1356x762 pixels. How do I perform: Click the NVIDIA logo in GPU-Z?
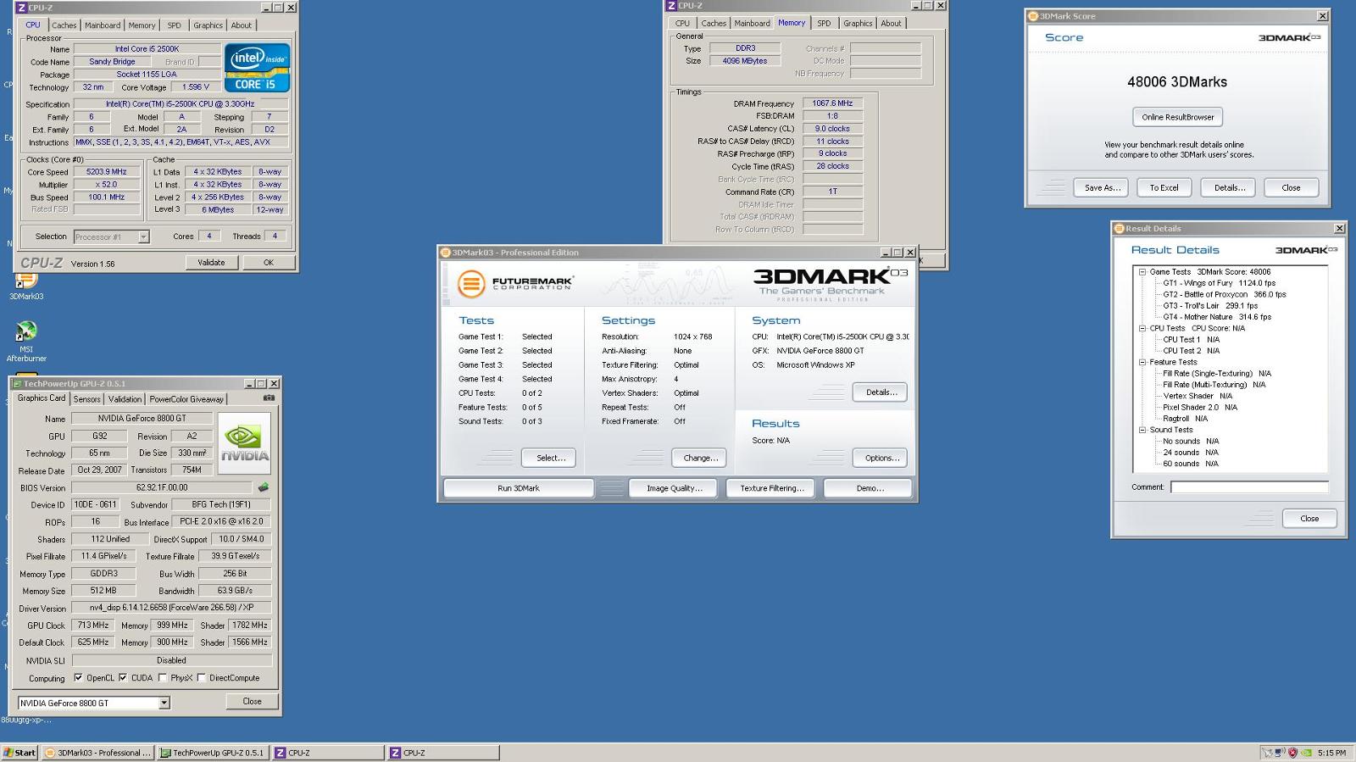point(245,443)
